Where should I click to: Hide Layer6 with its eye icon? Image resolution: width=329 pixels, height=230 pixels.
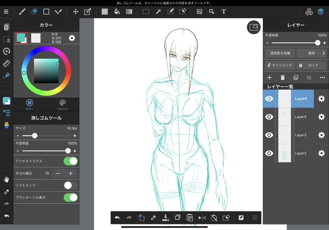pos(269,98)
